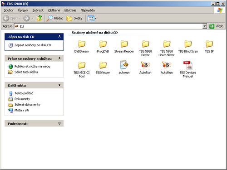Open the DVBDream folder
This screenshot has height=170, width=227.
(82, 47)
